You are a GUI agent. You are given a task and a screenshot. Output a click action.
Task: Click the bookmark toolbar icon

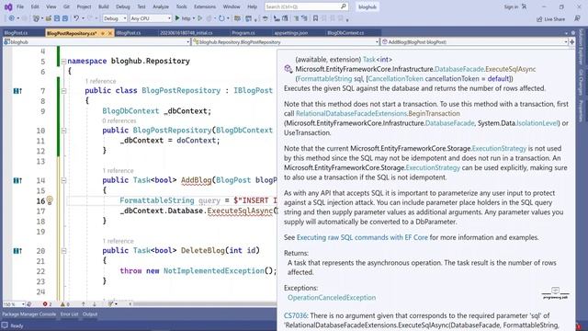click(315, 18)
